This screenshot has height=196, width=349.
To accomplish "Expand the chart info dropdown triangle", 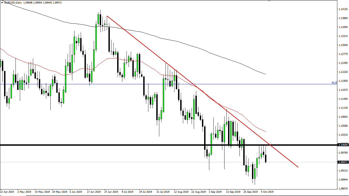I will [x=2, y=2].
